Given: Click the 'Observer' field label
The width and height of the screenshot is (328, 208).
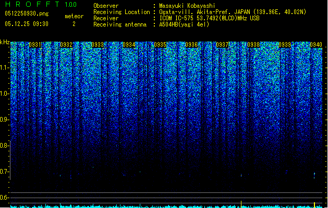Looking at the screenshot, I should [x=106, y=6].
